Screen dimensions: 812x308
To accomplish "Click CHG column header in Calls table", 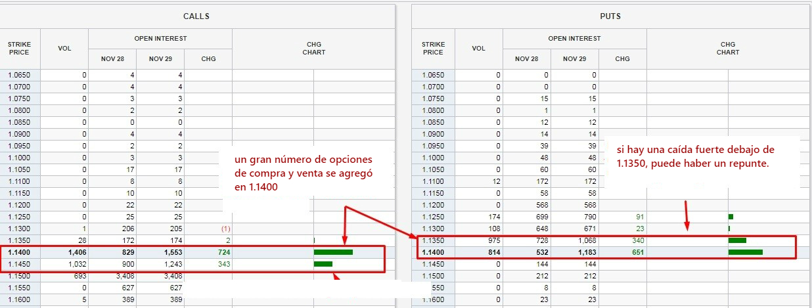I will (x=208, y=59).
